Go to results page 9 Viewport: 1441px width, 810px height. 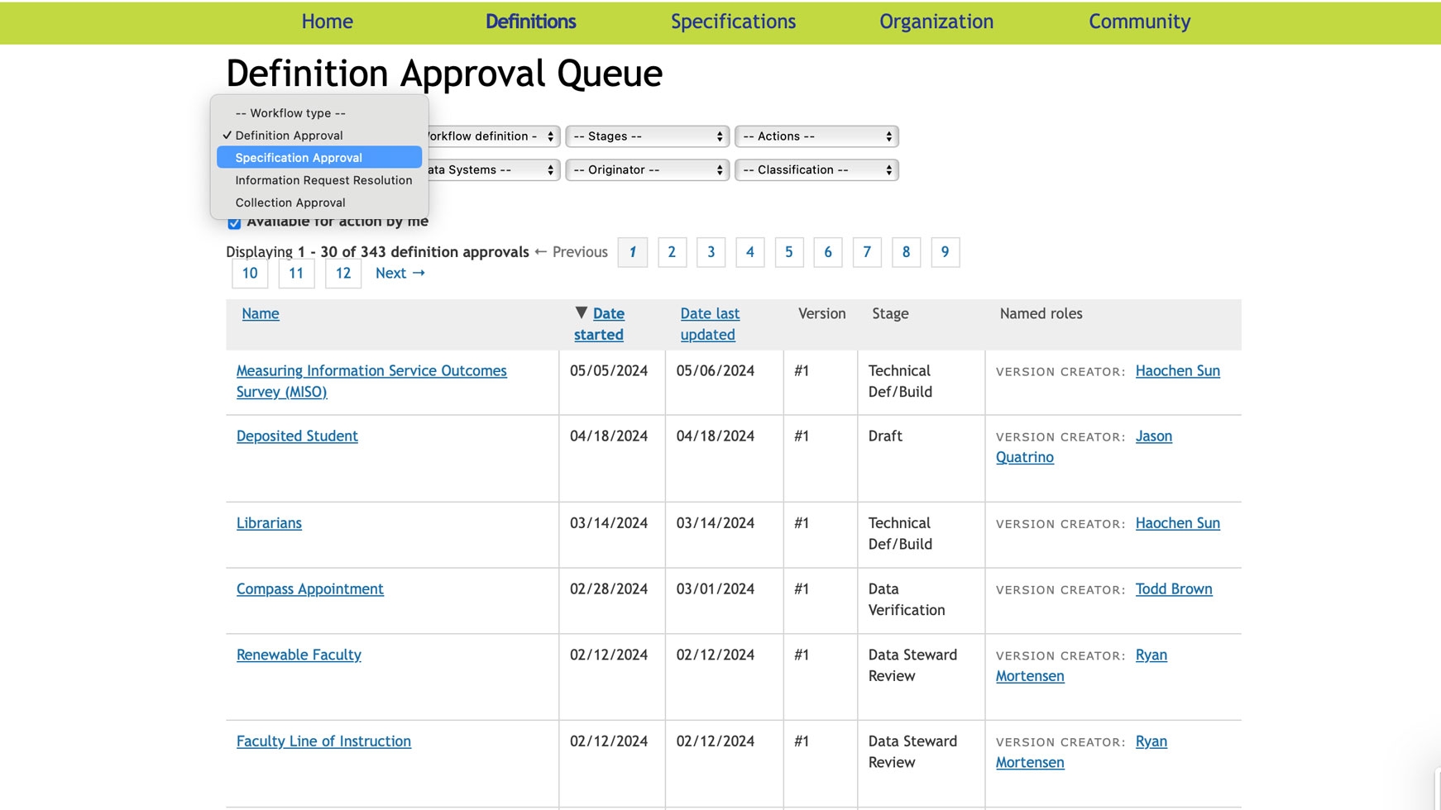(945, 252)
